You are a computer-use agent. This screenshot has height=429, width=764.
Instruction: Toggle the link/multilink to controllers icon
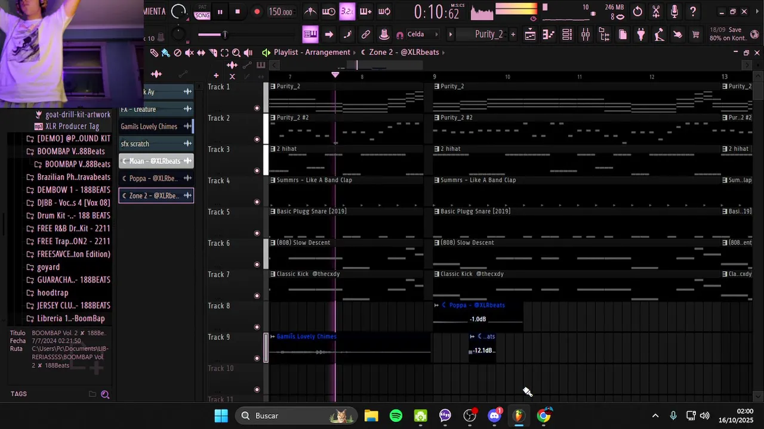coord(365,35)
